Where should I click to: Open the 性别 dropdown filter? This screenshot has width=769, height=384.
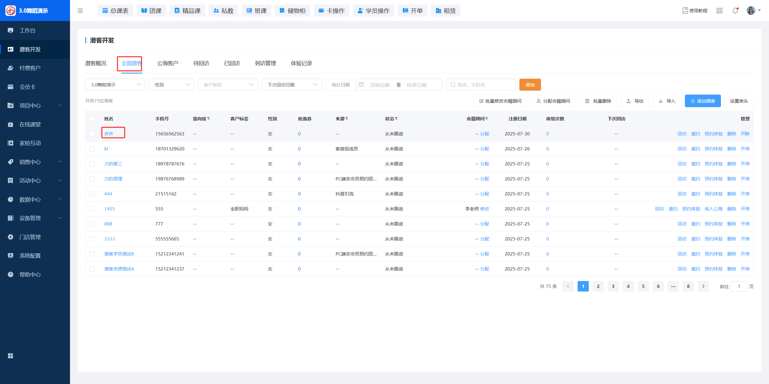[x=172, y=85]
